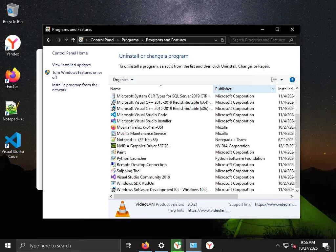Sort the list by the Installed On column
This screenshot has height=252, width=336.
click(x=286, y=89)
